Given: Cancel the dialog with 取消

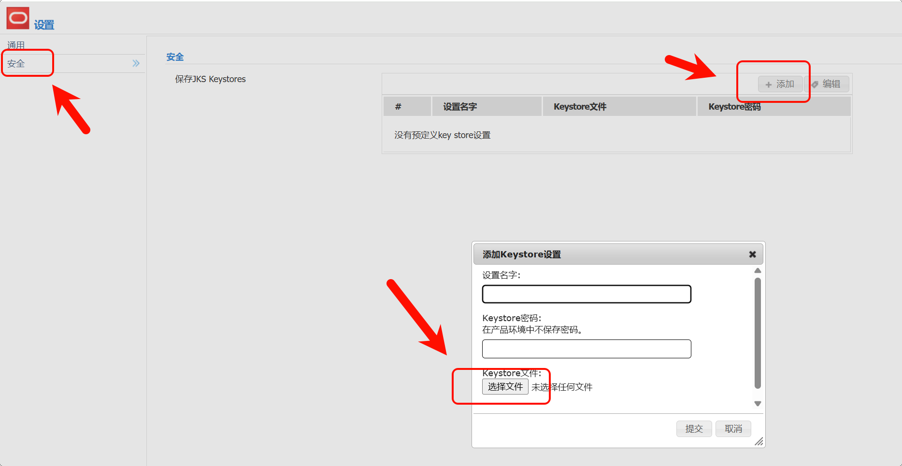Looking at the screenshot, I should [733, 429].
